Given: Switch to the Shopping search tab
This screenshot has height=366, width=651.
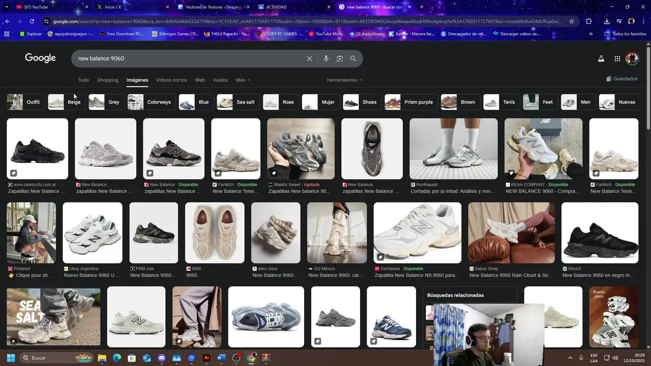Looking at the screenshot, I should pos(108,80).
